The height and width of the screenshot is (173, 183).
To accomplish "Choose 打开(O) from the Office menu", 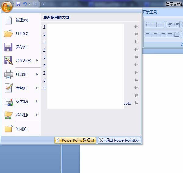I will 21,34.
